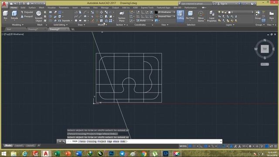Select the Box solid tool
Screen dimensions: 279x157
5,15
